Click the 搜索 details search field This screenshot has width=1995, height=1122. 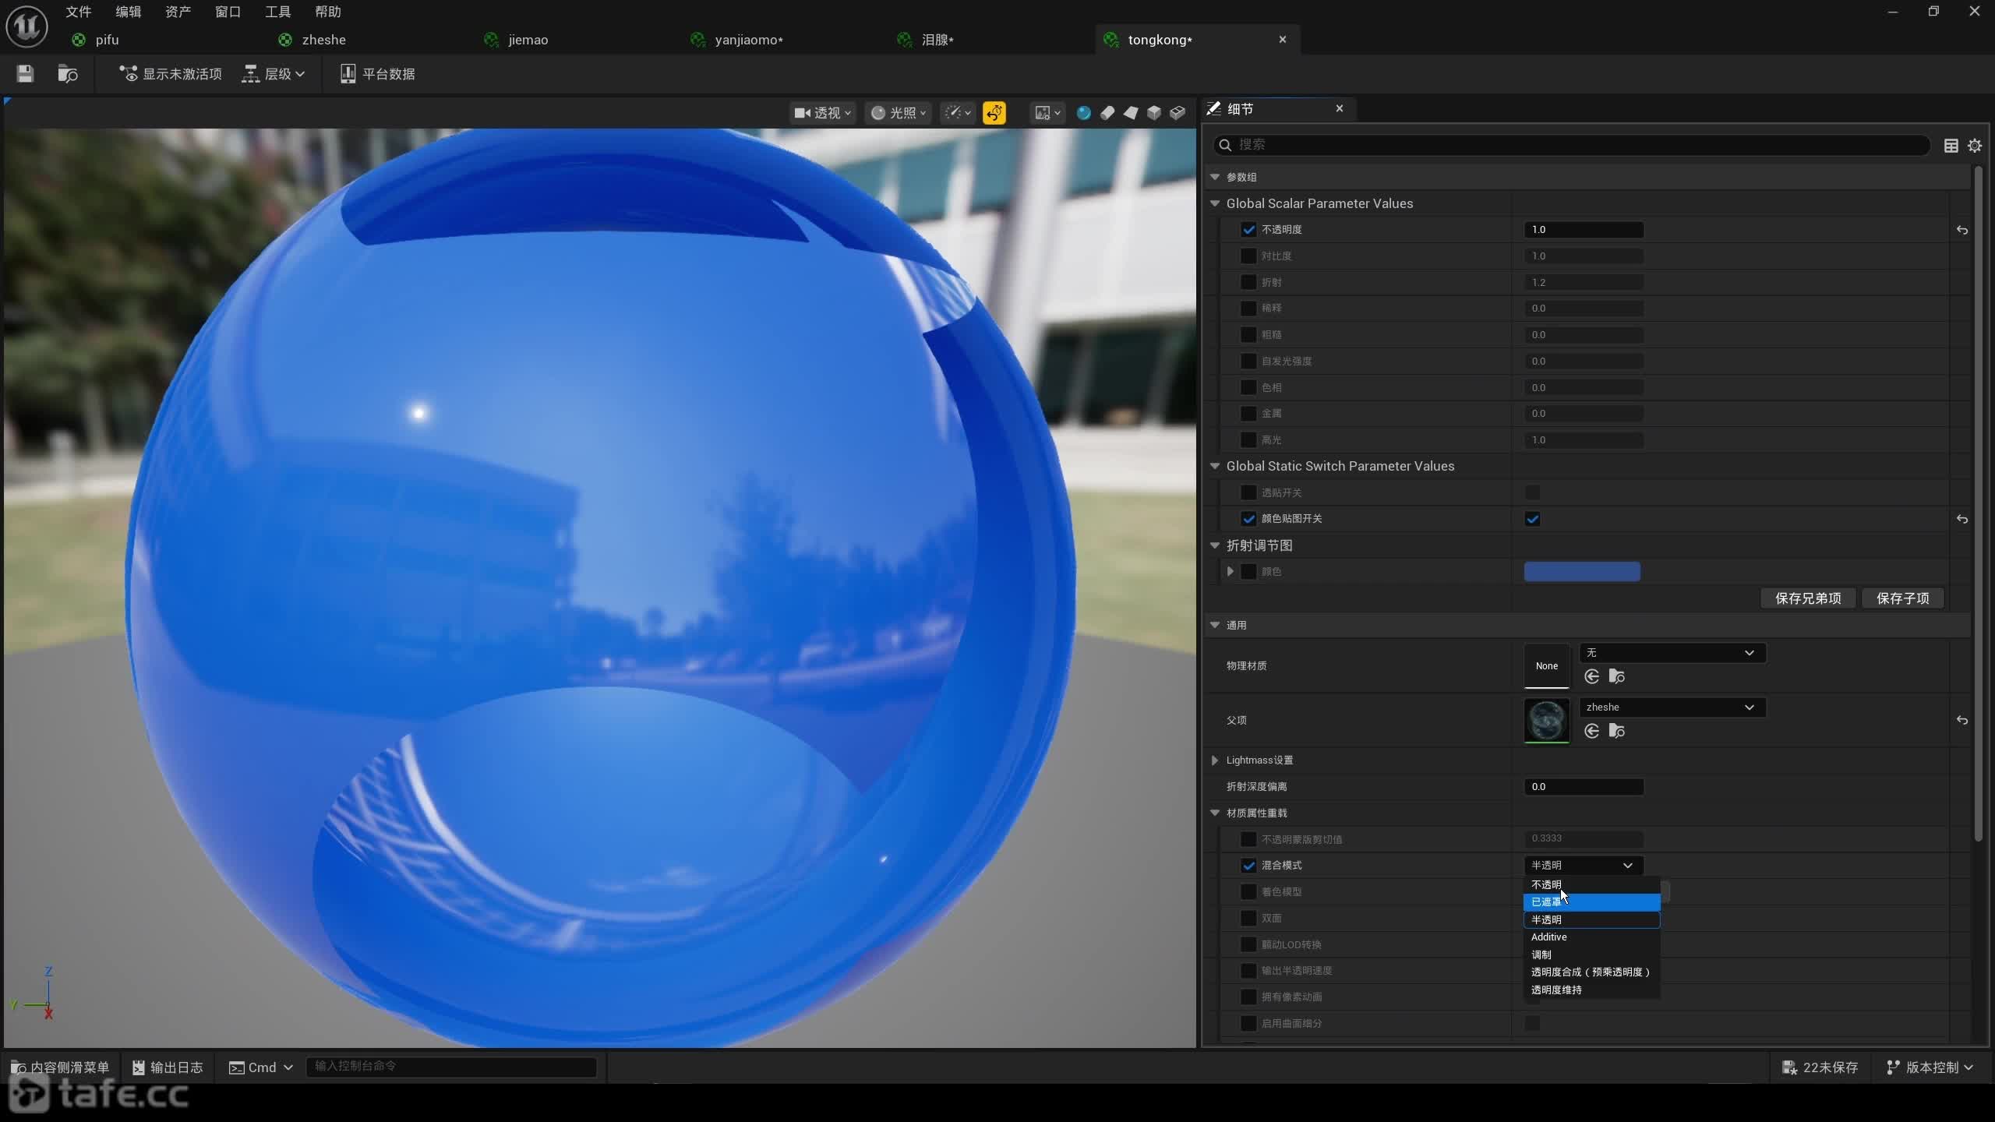pos(1572,145)
